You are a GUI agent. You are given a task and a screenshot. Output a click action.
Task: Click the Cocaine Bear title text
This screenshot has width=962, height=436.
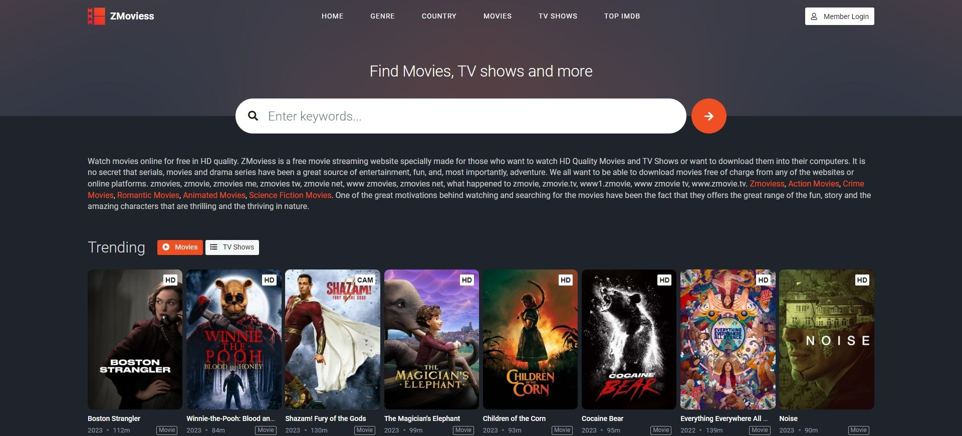point(602,418)
